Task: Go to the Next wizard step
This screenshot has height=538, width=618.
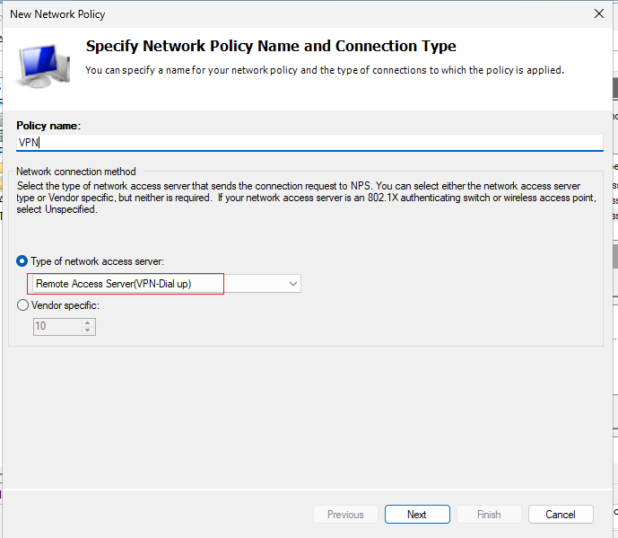Action: tap(417, 515)
